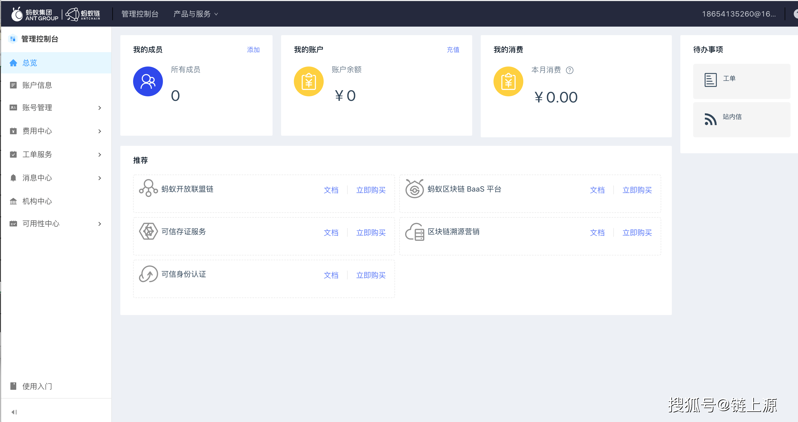Click the 充值 recharge link
The height and width of the screenshot is (422, 798).
pyautogui.click(x=453, y=49)
